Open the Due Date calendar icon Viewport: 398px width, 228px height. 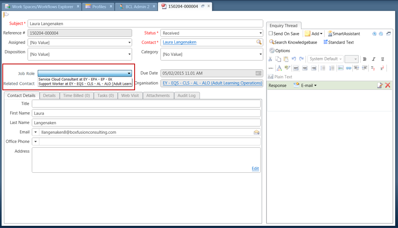click(x=258, y=73)
